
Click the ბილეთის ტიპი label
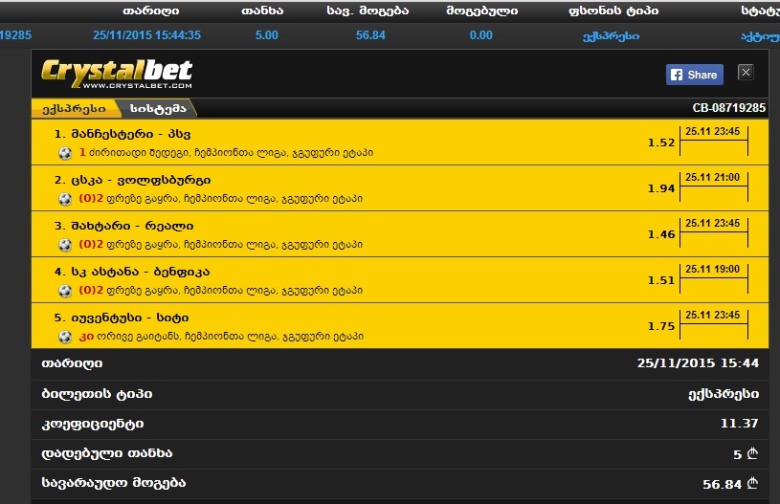coord(97,394)
